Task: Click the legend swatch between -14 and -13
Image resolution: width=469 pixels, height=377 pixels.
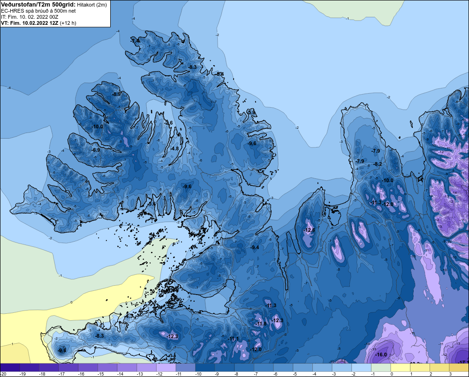Action: pyautogui.click(x=127, y=368)
